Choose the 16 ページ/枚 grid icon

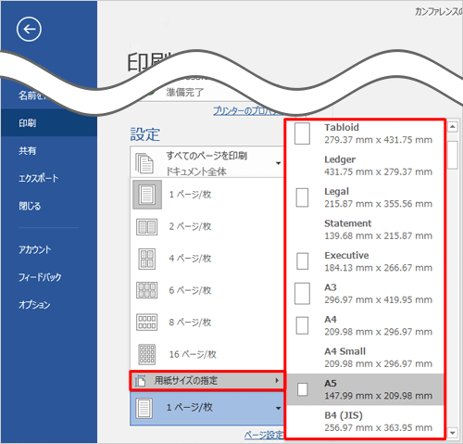click(147, 354)
